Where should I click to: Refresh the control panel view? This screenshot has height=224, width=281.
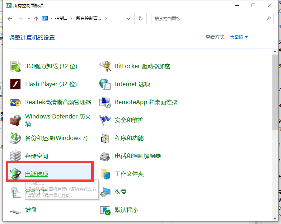[141, 18]
